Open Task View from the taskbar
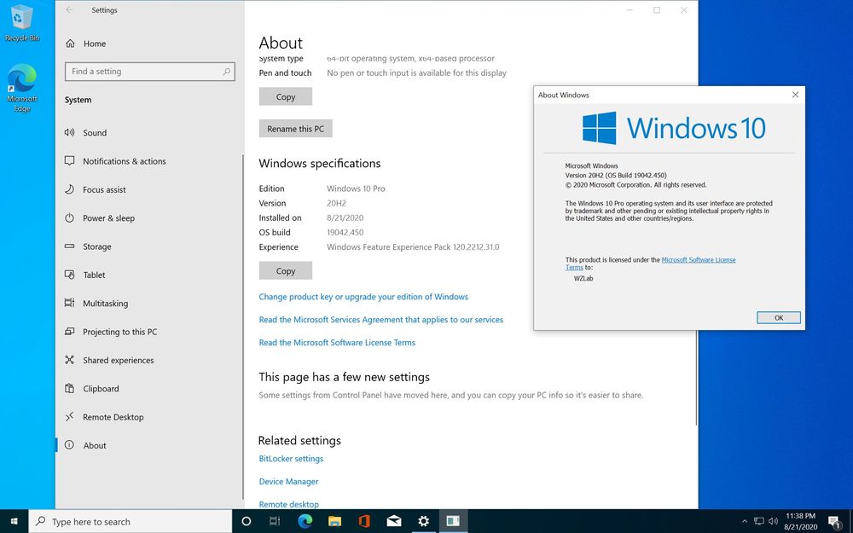The image size is (853, 533). click(x=275, y=522)
